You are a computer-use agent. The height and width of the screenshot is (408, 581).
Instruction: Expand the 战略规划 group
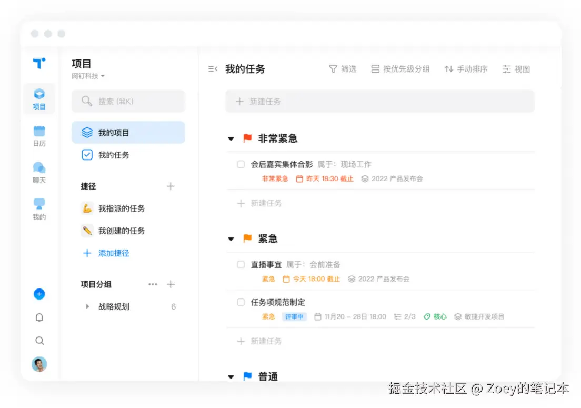(x=87, y=306)
